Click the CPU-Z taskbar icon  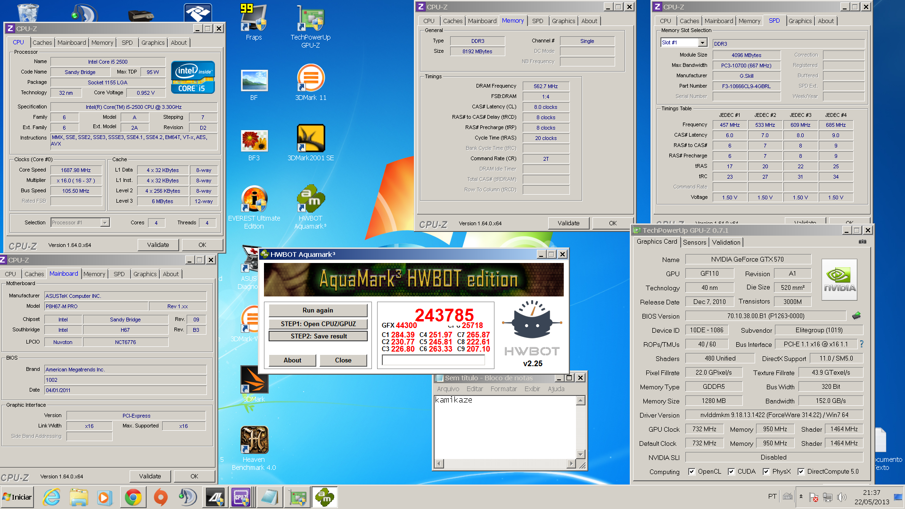tap(241, 497)
